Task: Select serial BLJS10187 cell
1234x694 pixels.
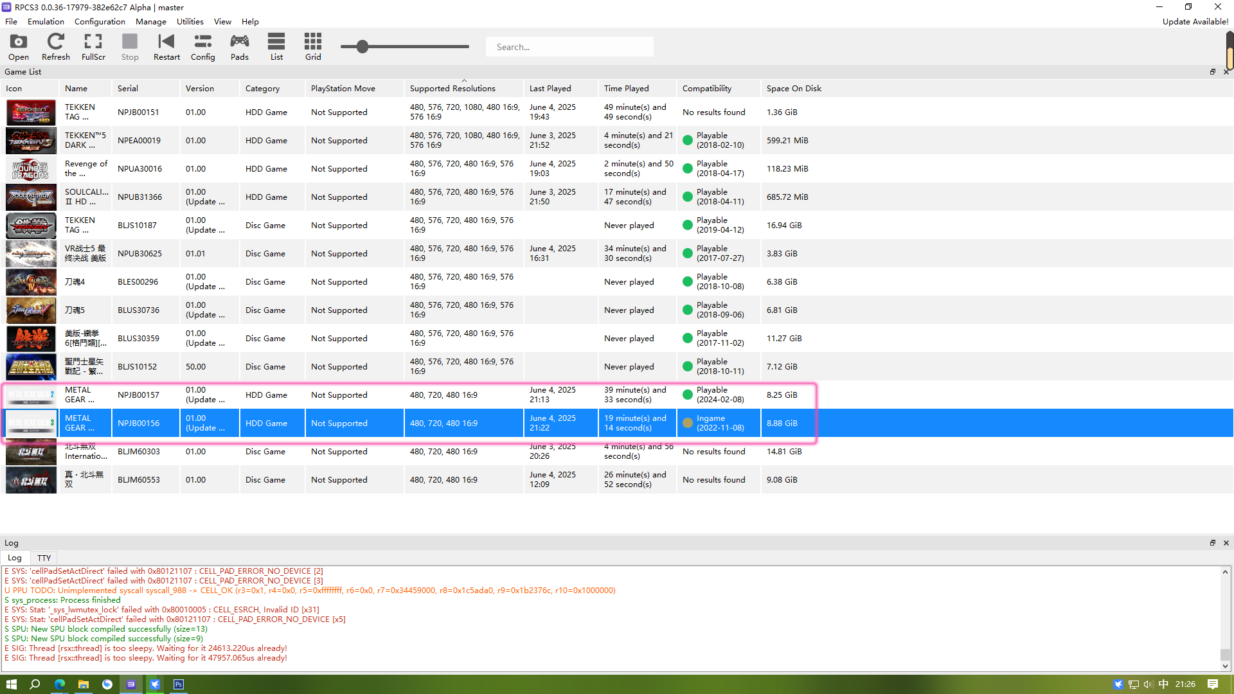Action: [146, 226]
